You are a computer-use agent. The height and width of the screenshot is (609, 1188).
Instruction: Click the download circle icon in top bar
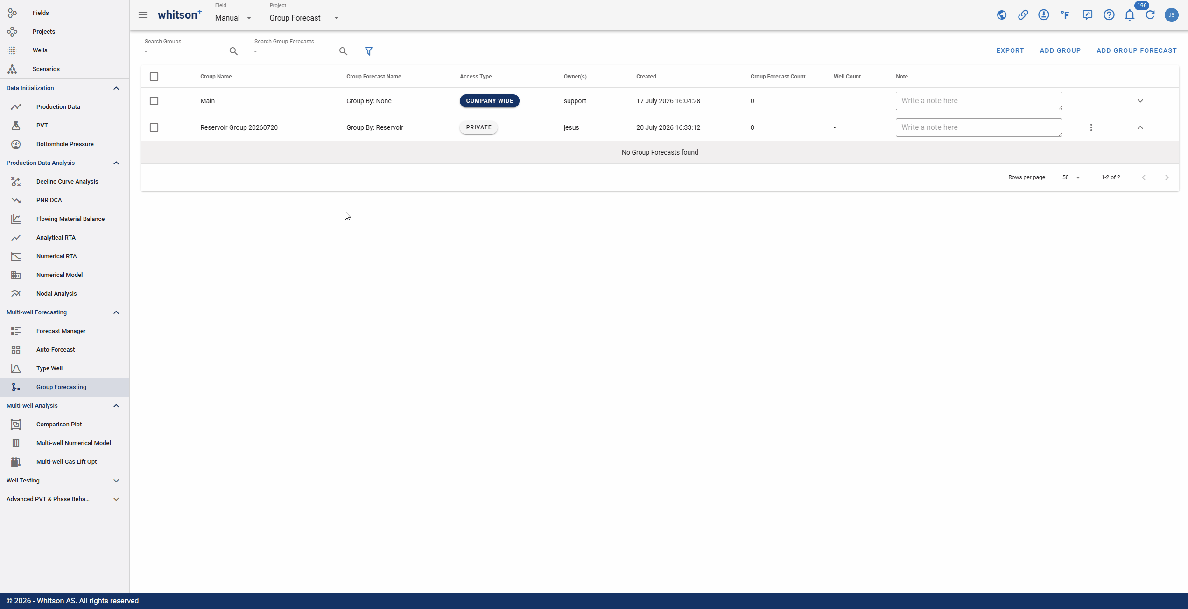coord(1044,15)
